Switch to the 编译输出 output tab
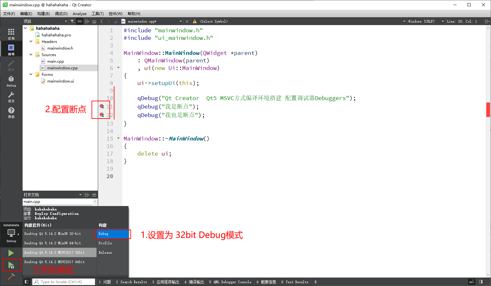Image resolution: width=491 pixels, height=286 pixels. 197,282
